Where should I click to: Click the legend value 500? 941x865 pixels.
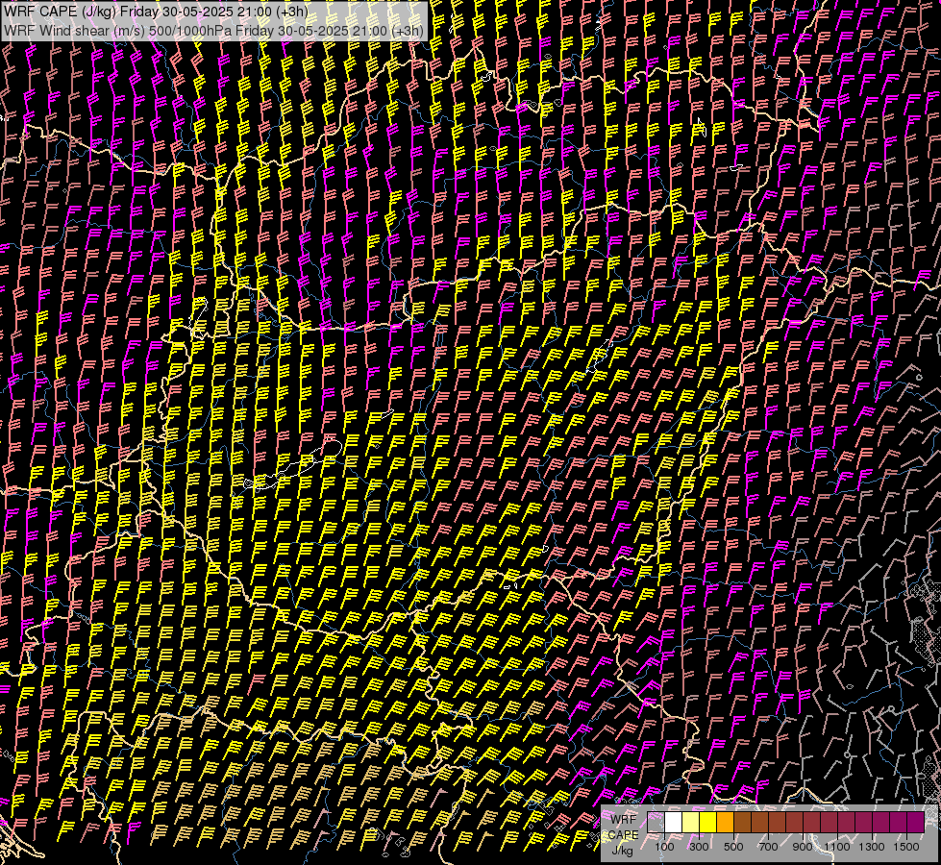[733, 847]
